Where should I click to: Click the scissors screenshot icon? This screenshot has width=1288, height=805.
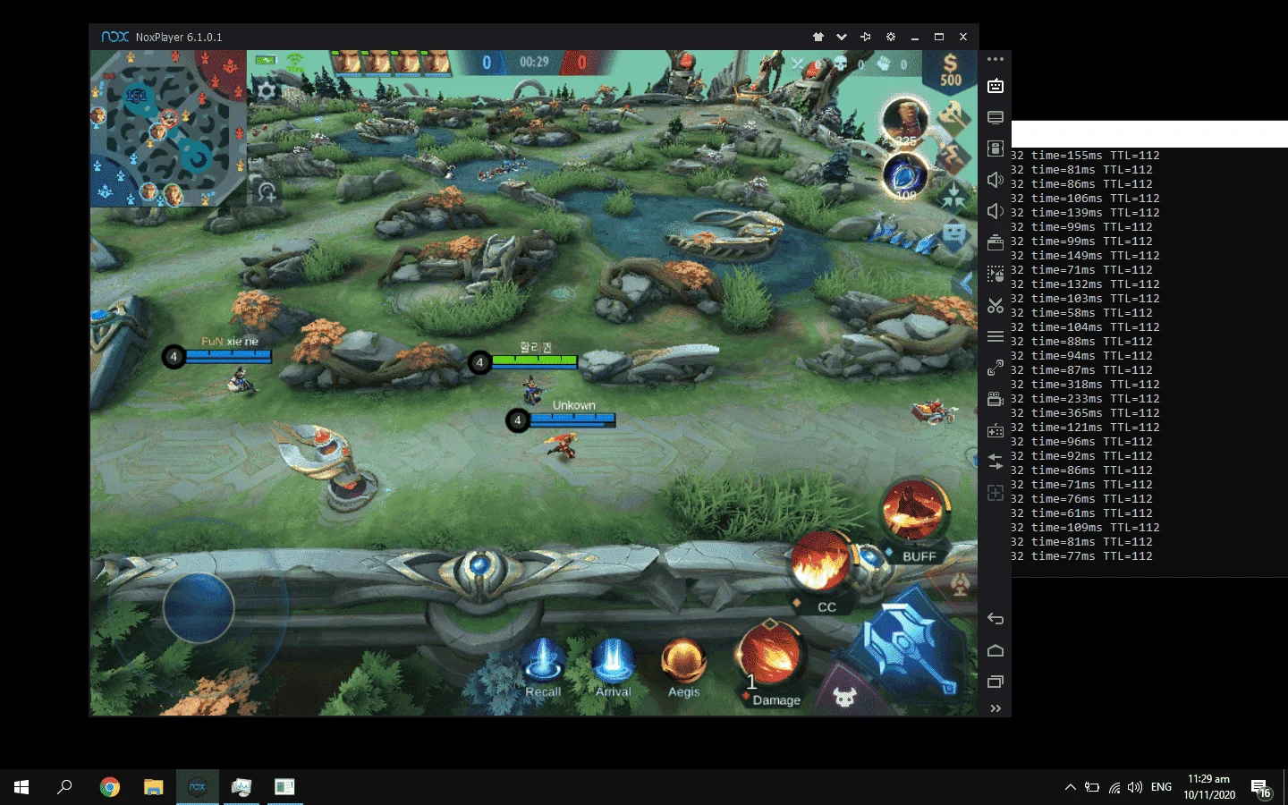(x=996, y=305)
